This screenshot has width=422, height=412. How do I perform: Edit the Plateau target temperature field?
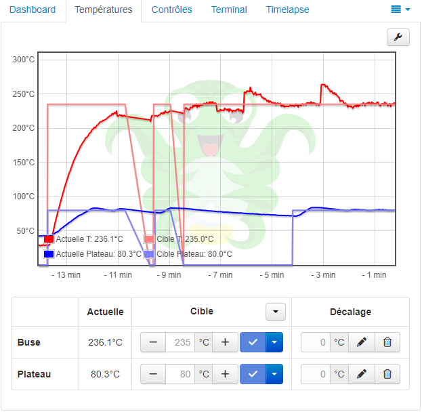click(x=180, y=374)
